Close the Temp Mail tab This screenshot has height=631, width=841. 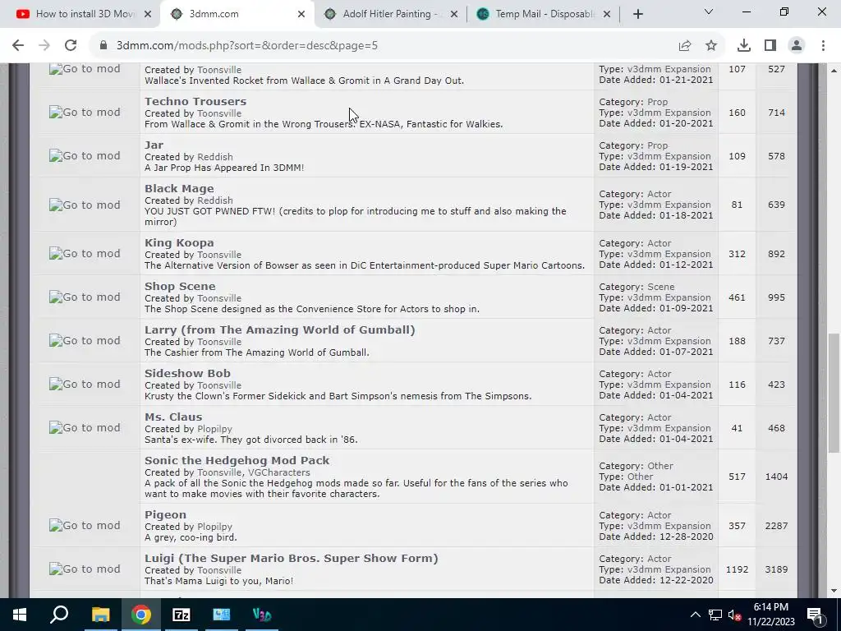pyautogui.click(x=607, y=15)
